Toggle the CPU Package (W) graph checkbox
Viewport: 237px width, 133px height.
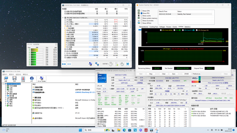tap(197, 30)
